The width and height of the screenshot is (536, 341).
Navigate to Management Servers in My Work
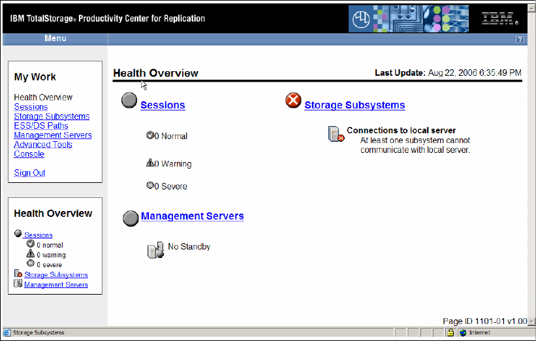53,135
